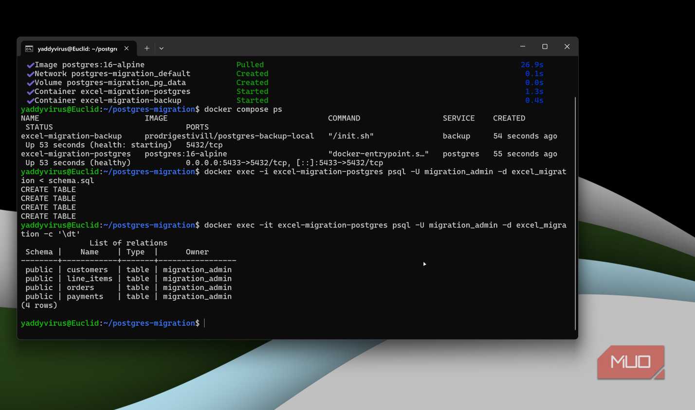Click 'prodrigestivill/postgres-backup-local' image name
The height and width of the screenshot is (410, 695).
click(x=229, y=136)
